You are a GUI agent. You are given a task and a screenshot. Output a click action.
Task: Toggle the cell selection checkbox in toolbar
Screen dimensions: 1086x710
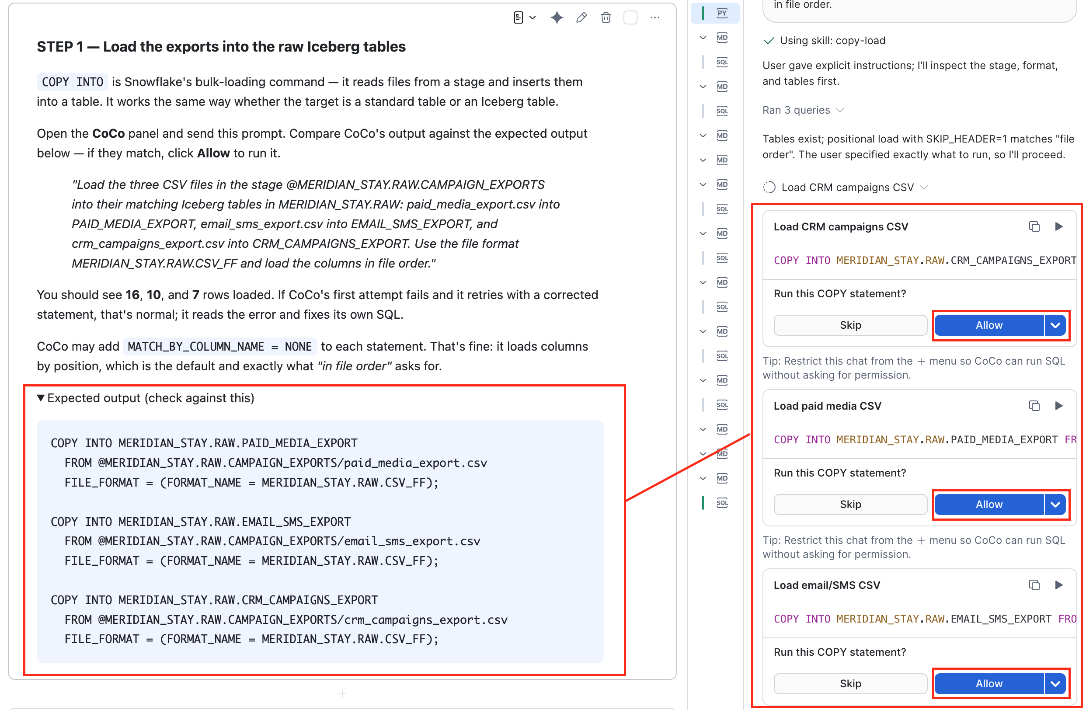[x=630, y=18]
